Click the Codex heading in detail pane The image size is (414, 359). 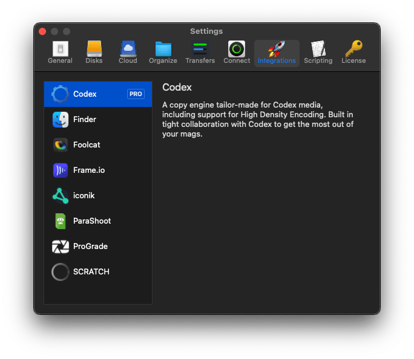pyautogui.click(x=177, y=88)
